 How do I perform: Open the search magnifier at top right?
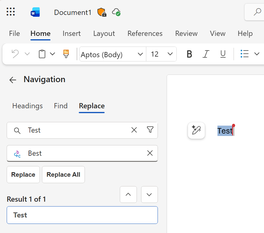tap(257, 12)
